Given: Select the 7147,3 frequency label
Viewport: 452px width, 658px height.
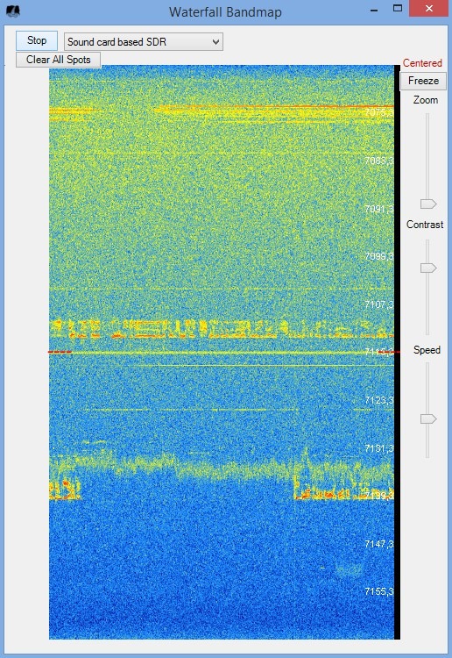Looking at the screenshot, I should coord(378,544).
